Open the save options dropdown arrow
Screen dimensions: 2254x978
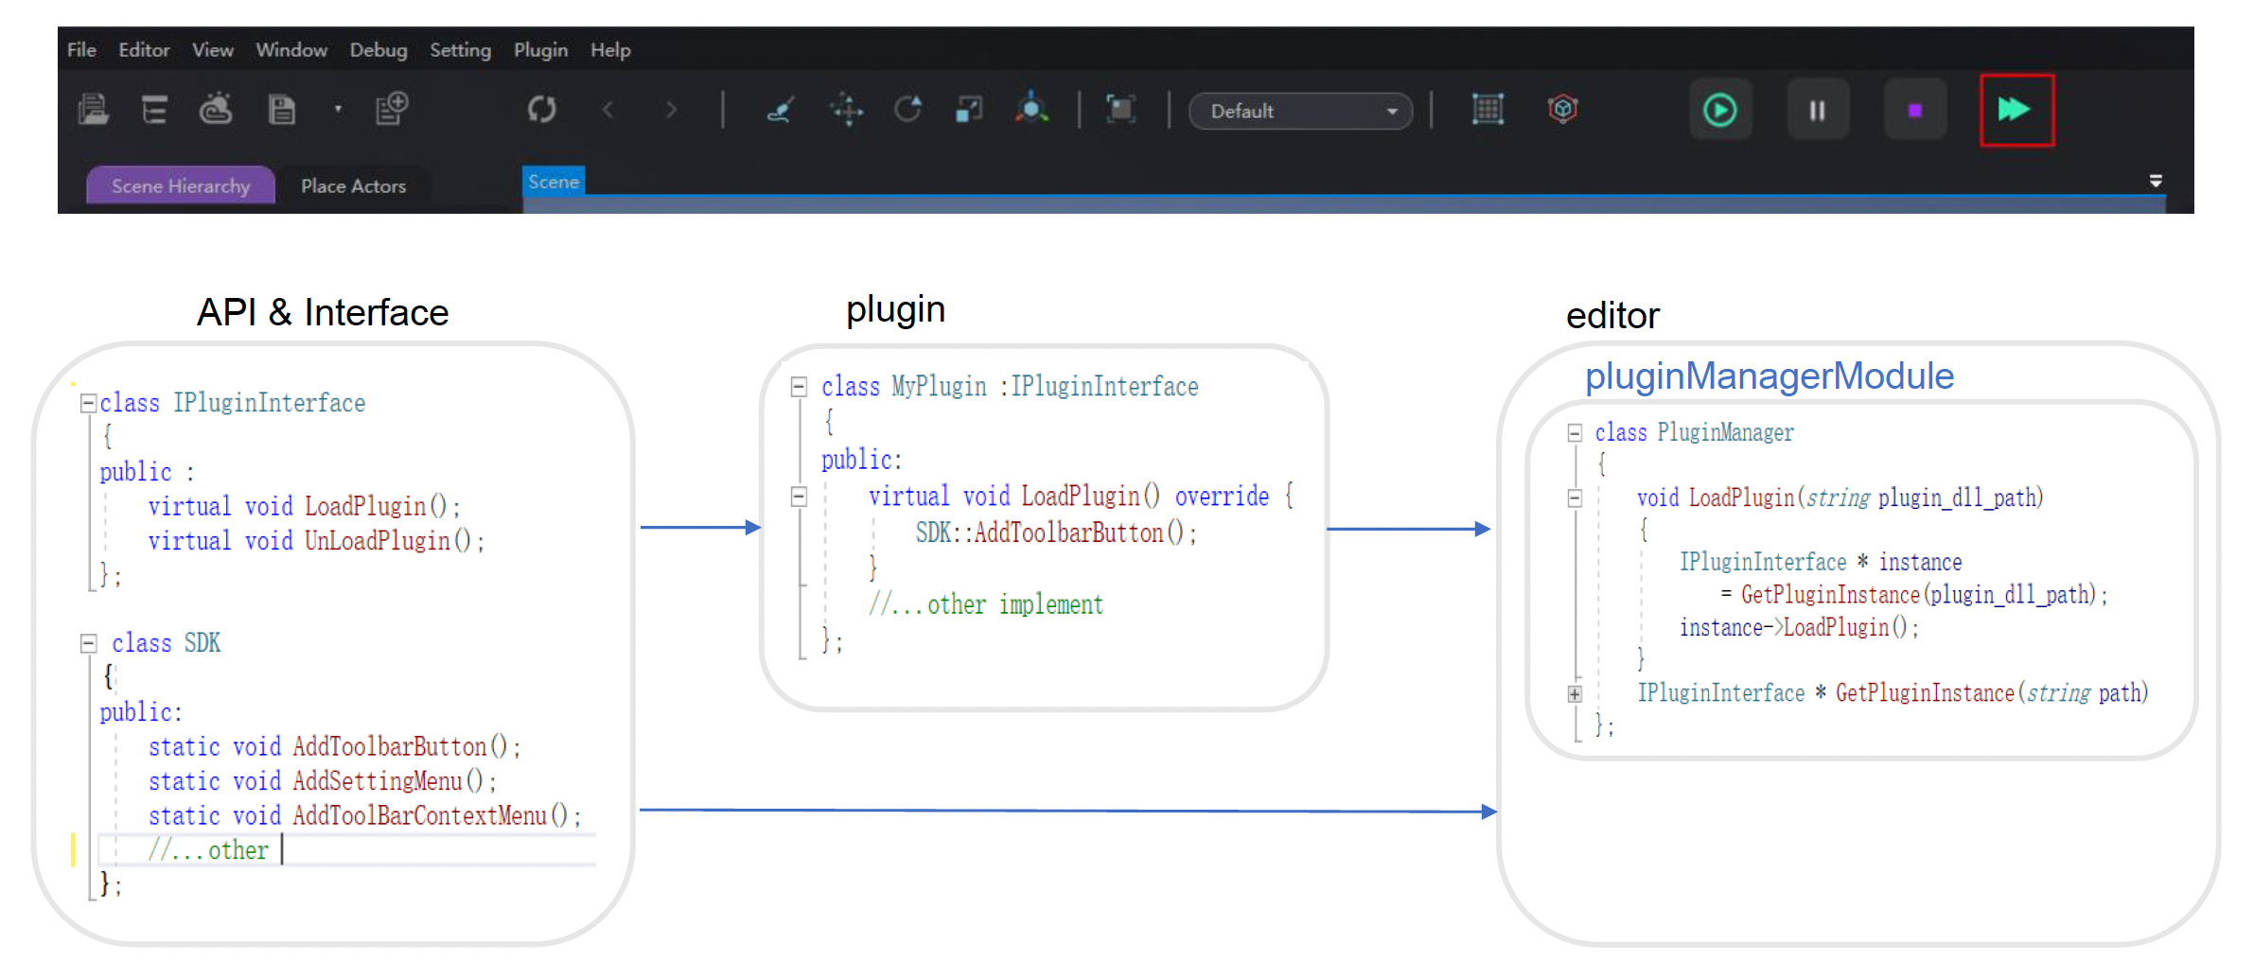[x=338, y=110]
